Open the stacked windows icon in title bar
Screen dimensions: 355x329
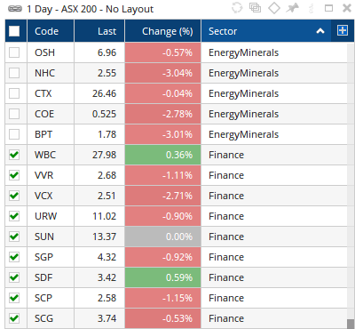pos(255,8)
